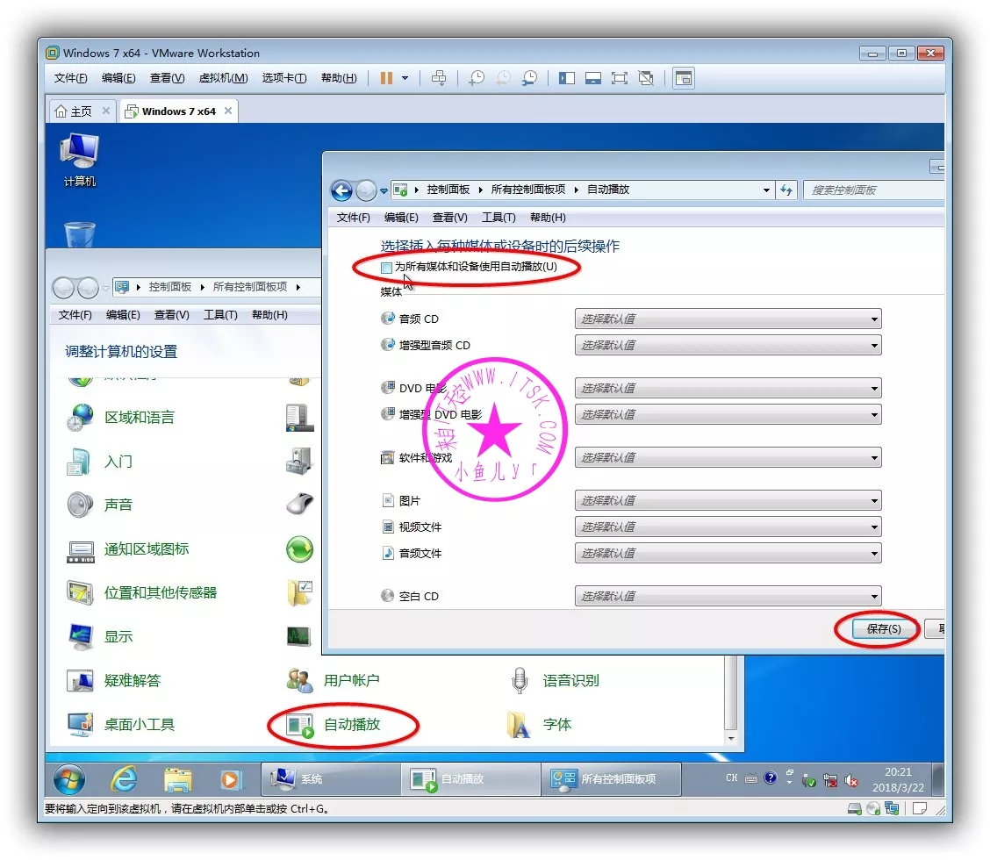Click Send Ctrl+Alt+Del toolbar icon
This screenshot has height=860, width=990.
pyautogui.click(x=439, y=78)
